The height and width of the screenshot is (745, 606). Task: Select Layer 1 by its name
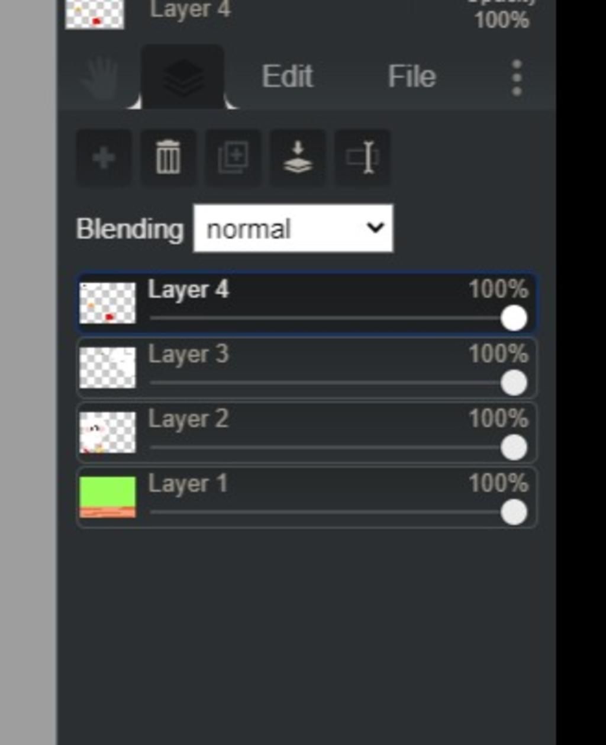[x=188, y=484]
